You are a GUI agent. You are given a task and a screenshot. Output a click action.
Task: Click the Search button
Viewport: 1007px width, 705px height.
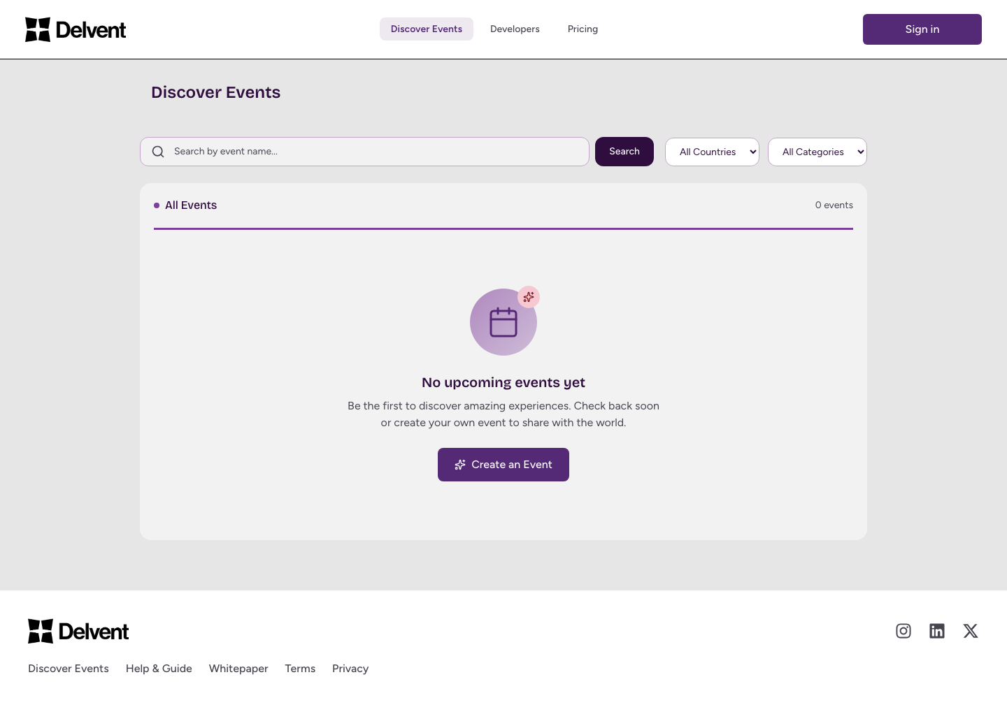(x=624, y=152)
